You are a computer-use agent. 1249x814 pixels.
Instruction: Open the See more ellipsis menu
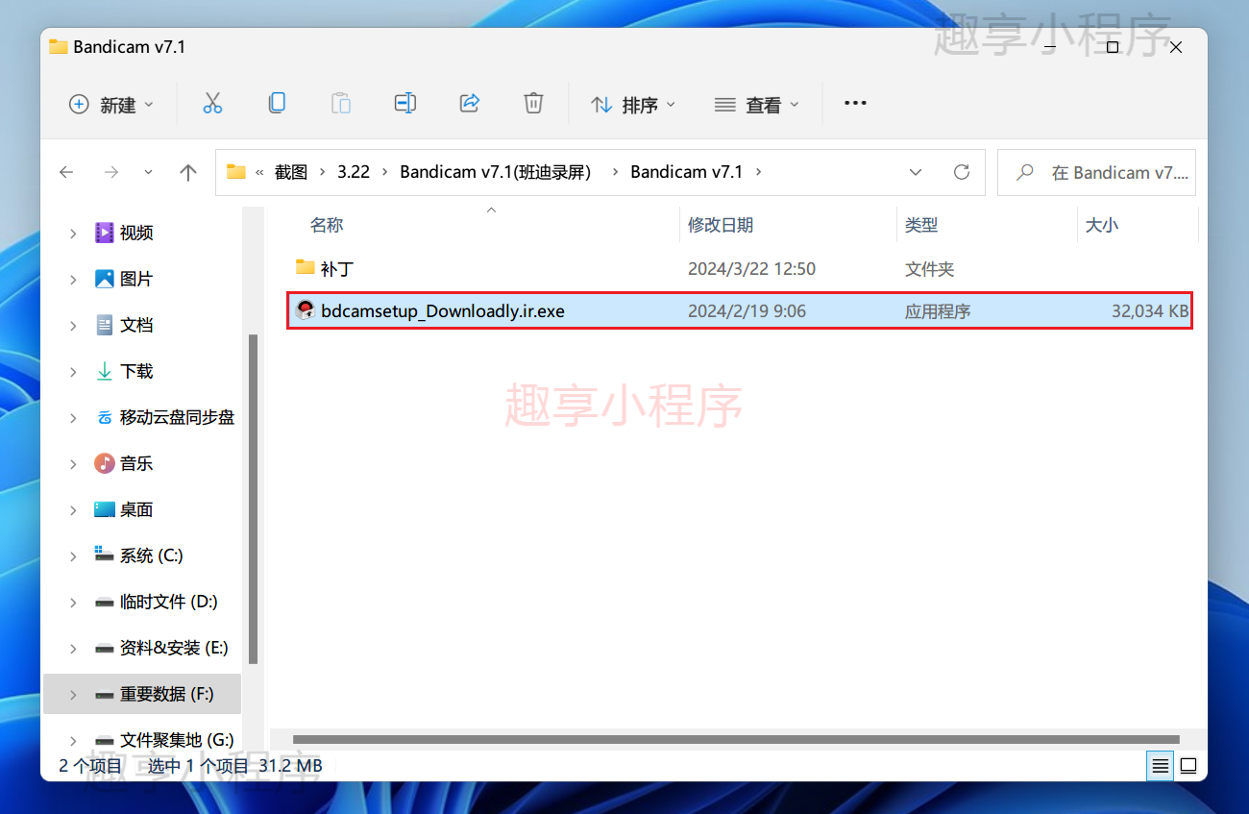(x=855, y=104)
